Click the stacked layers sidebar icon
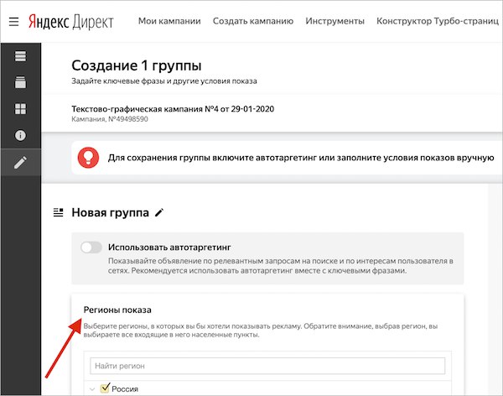503x396 pixels. pos(20,82)
